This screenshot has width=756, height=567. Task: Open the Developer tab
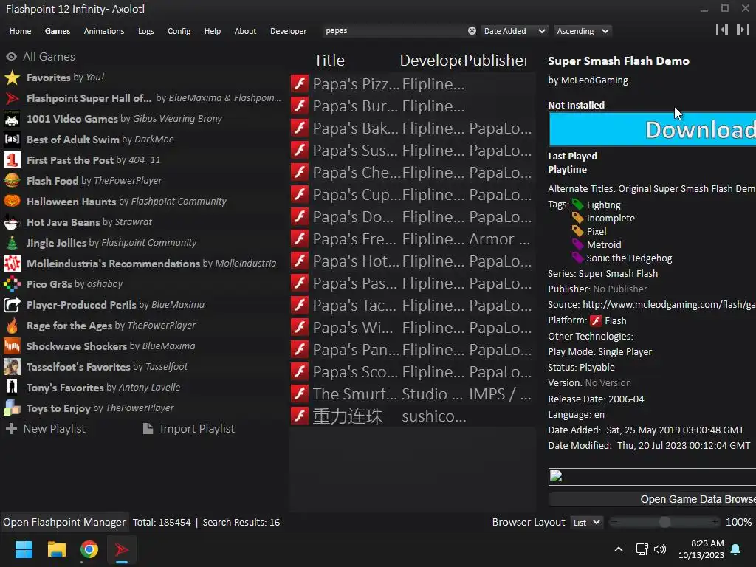(x=289, y=31)
